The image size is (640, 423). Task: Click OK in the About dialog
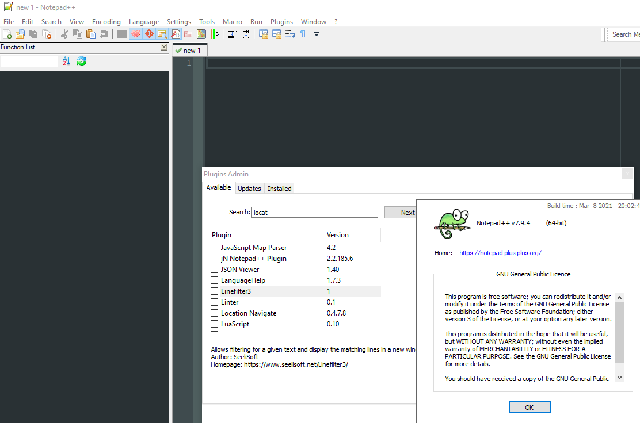pyautogui.click(x=529, y=407)
